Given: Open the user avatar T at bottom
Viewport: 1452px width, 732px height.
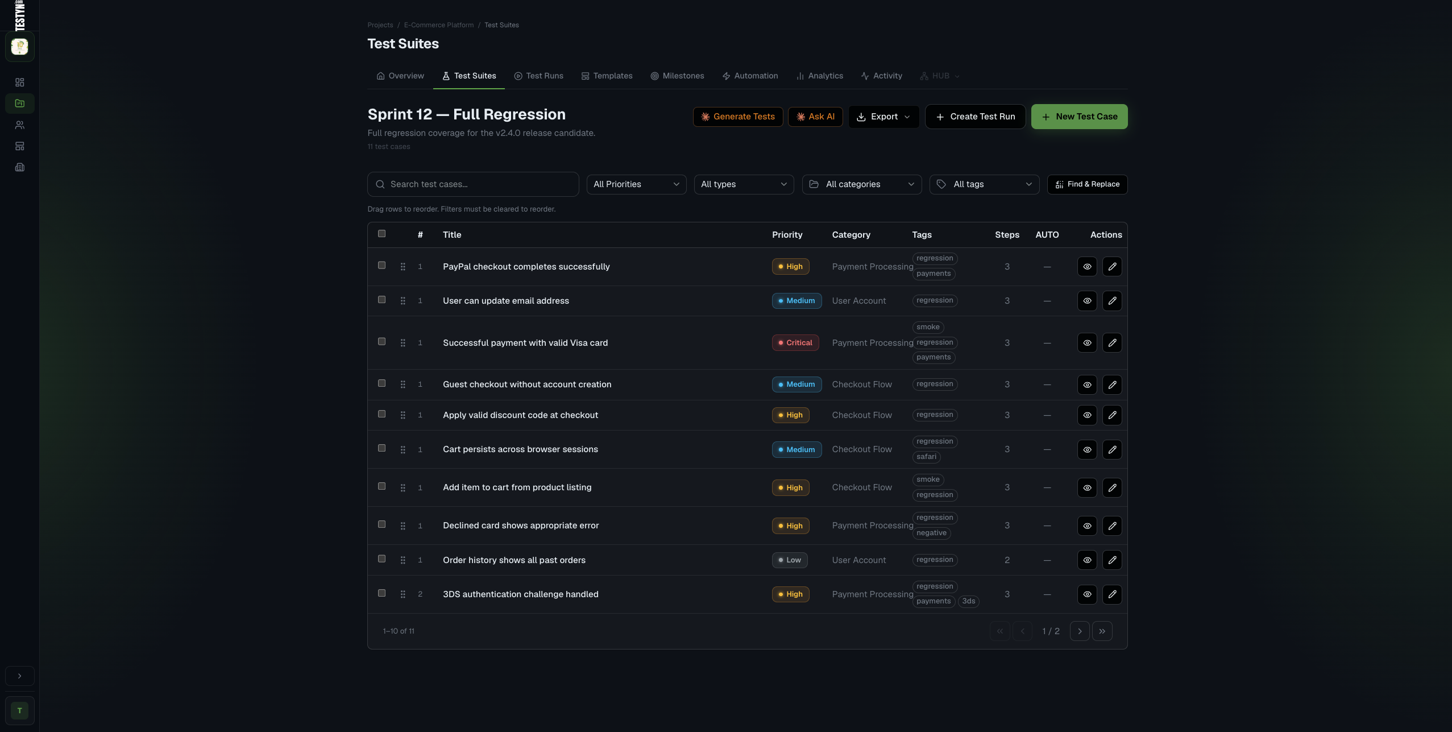Looking at the screenshot, I should (x=20, y=710).
